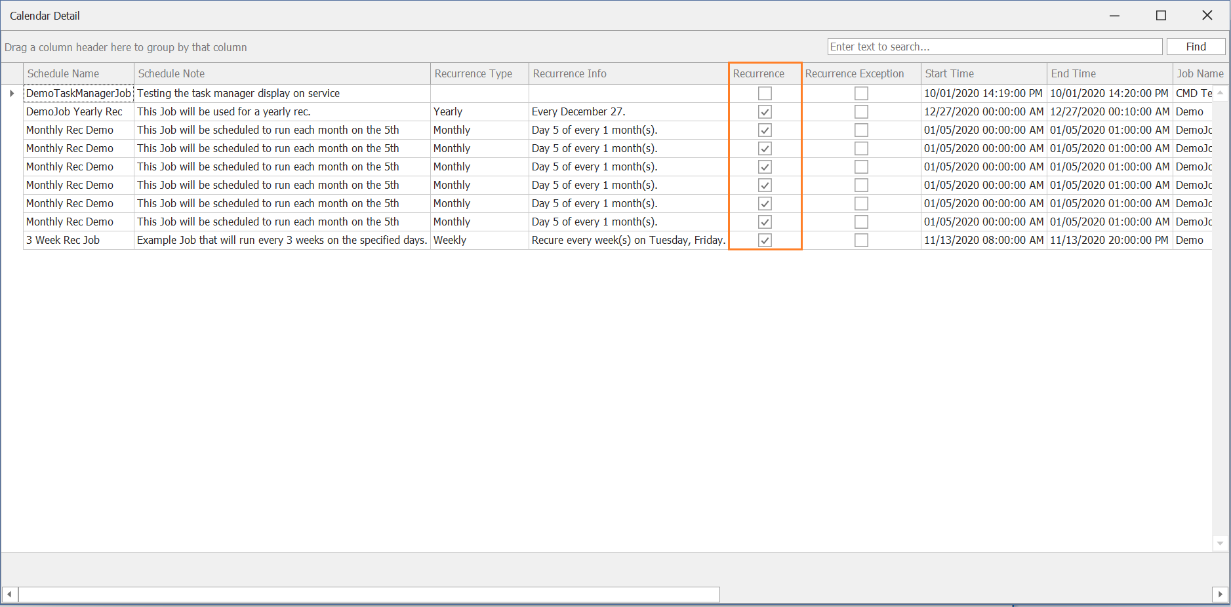Screen dimensions: 1231x607
Task: Select the 3 Week Rec Job cell
Action: point(79,241)
